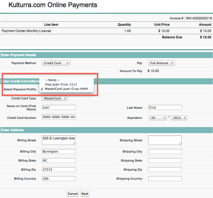The width and height of the screenshot is (213, 198).
Task: Click the Unit Price column header
Action: 162,25
